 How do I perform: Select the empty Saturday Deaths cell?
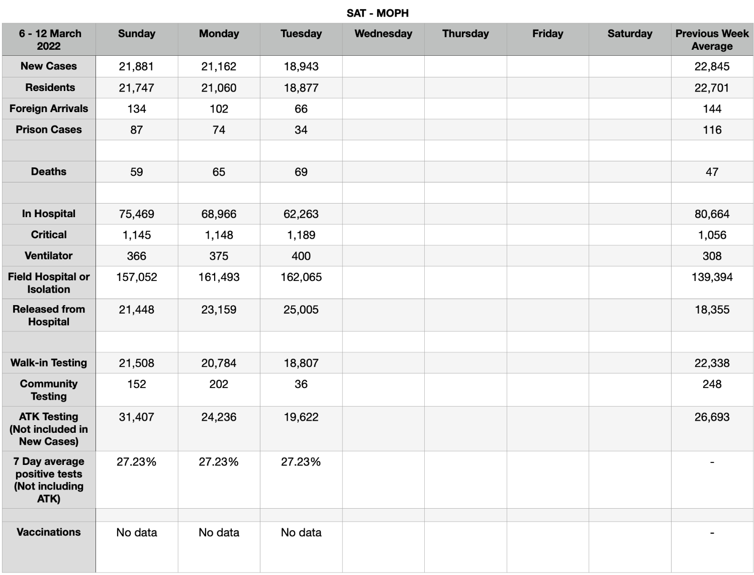630,172
